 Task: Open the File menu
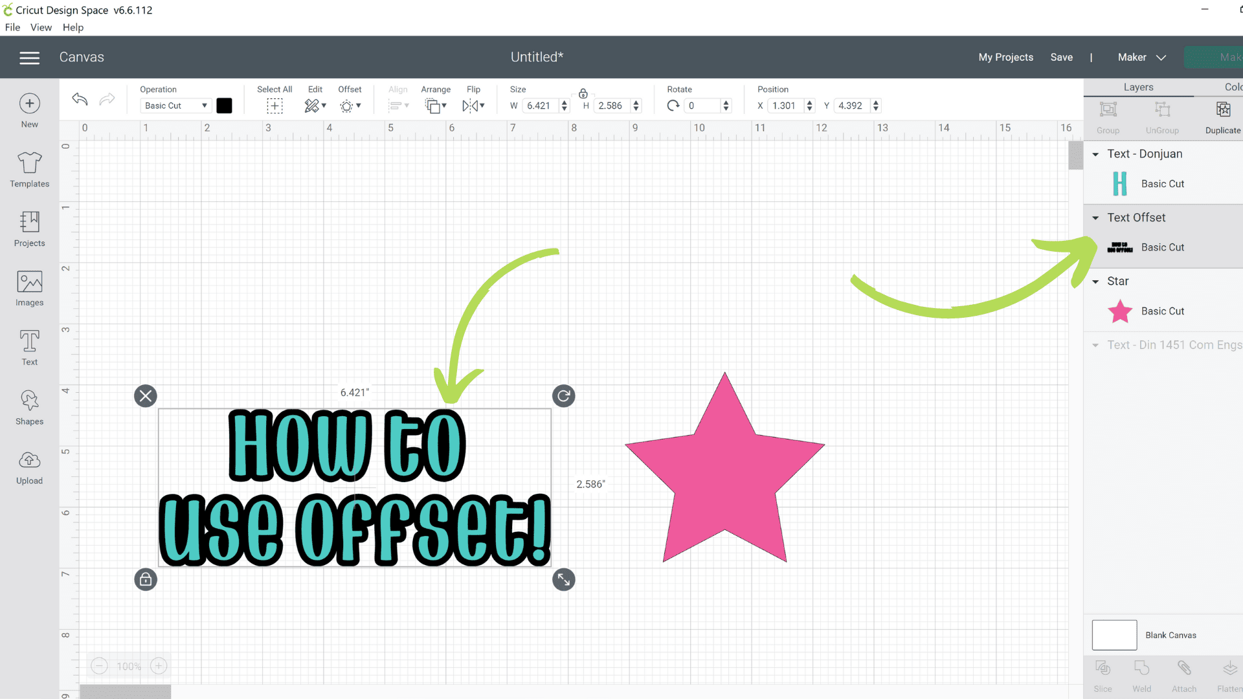[x=12, y=27]
